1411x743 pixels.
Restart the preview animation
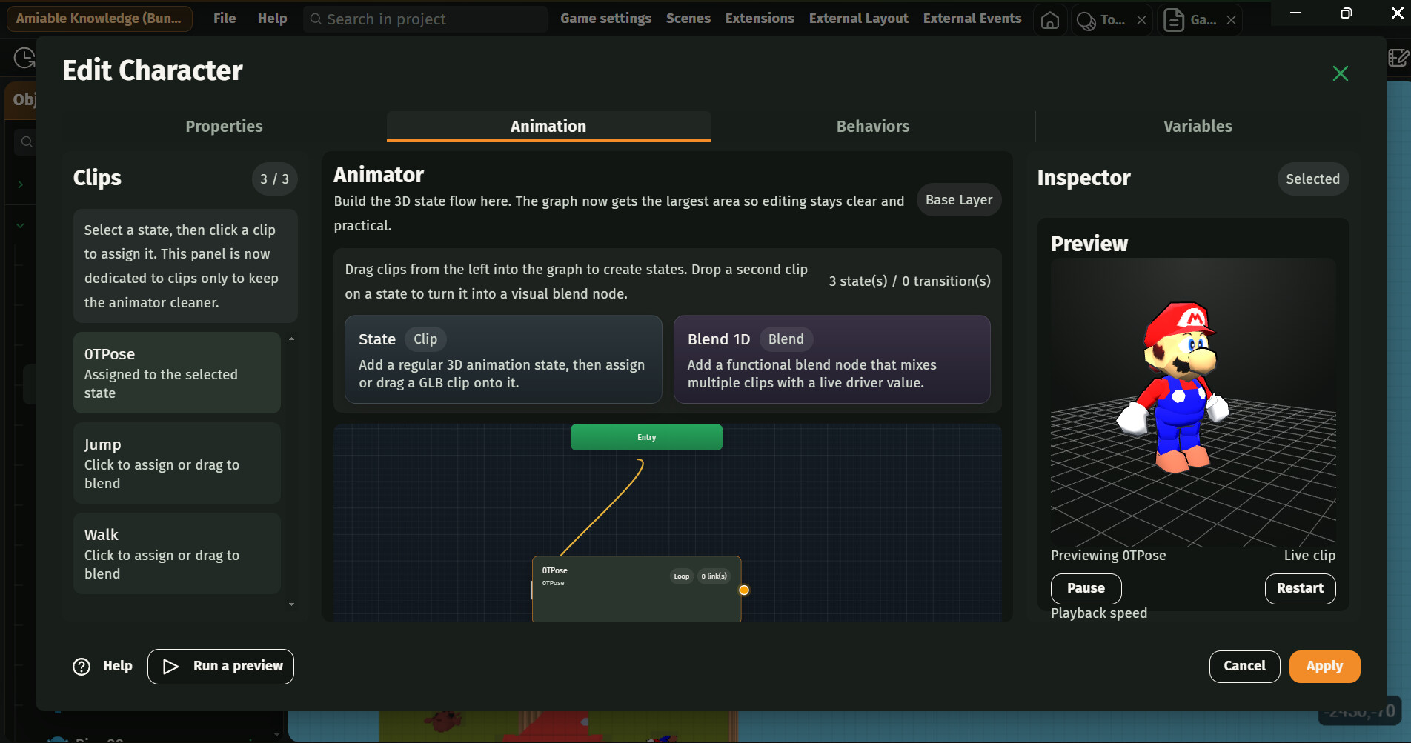[1299, 588]
